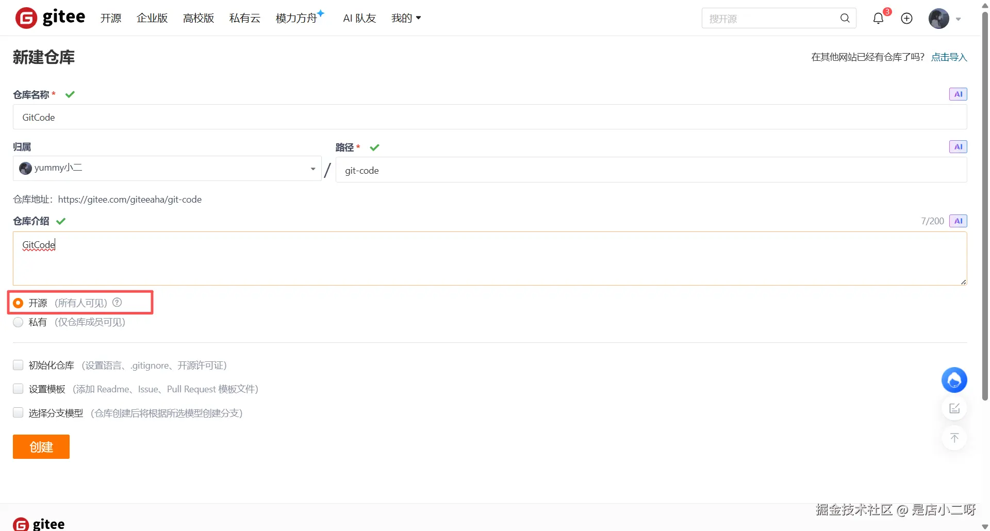Click AI button for path field

click(958, 147)
